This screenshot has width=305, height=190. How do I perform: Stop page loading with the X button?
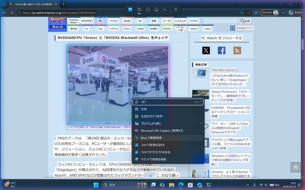coord(12,13)
